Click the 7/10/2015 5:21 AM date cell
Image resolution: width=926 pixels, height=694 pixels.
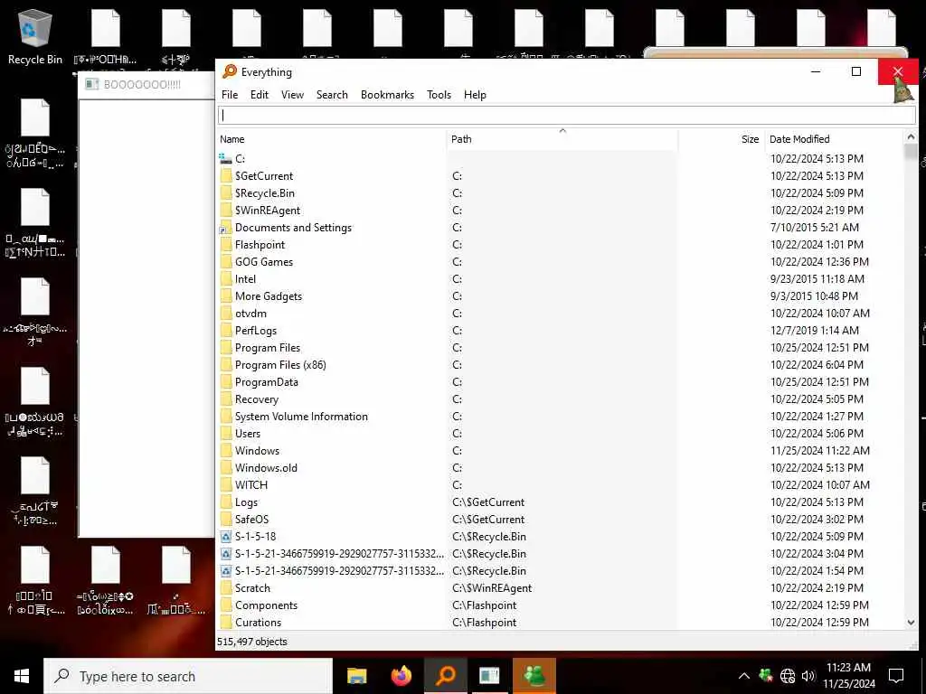click(815, 227)
